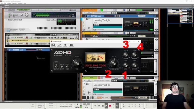Click the rack navigator thumbnail
This screenshot has height=109, width=194.
point(180,16)
